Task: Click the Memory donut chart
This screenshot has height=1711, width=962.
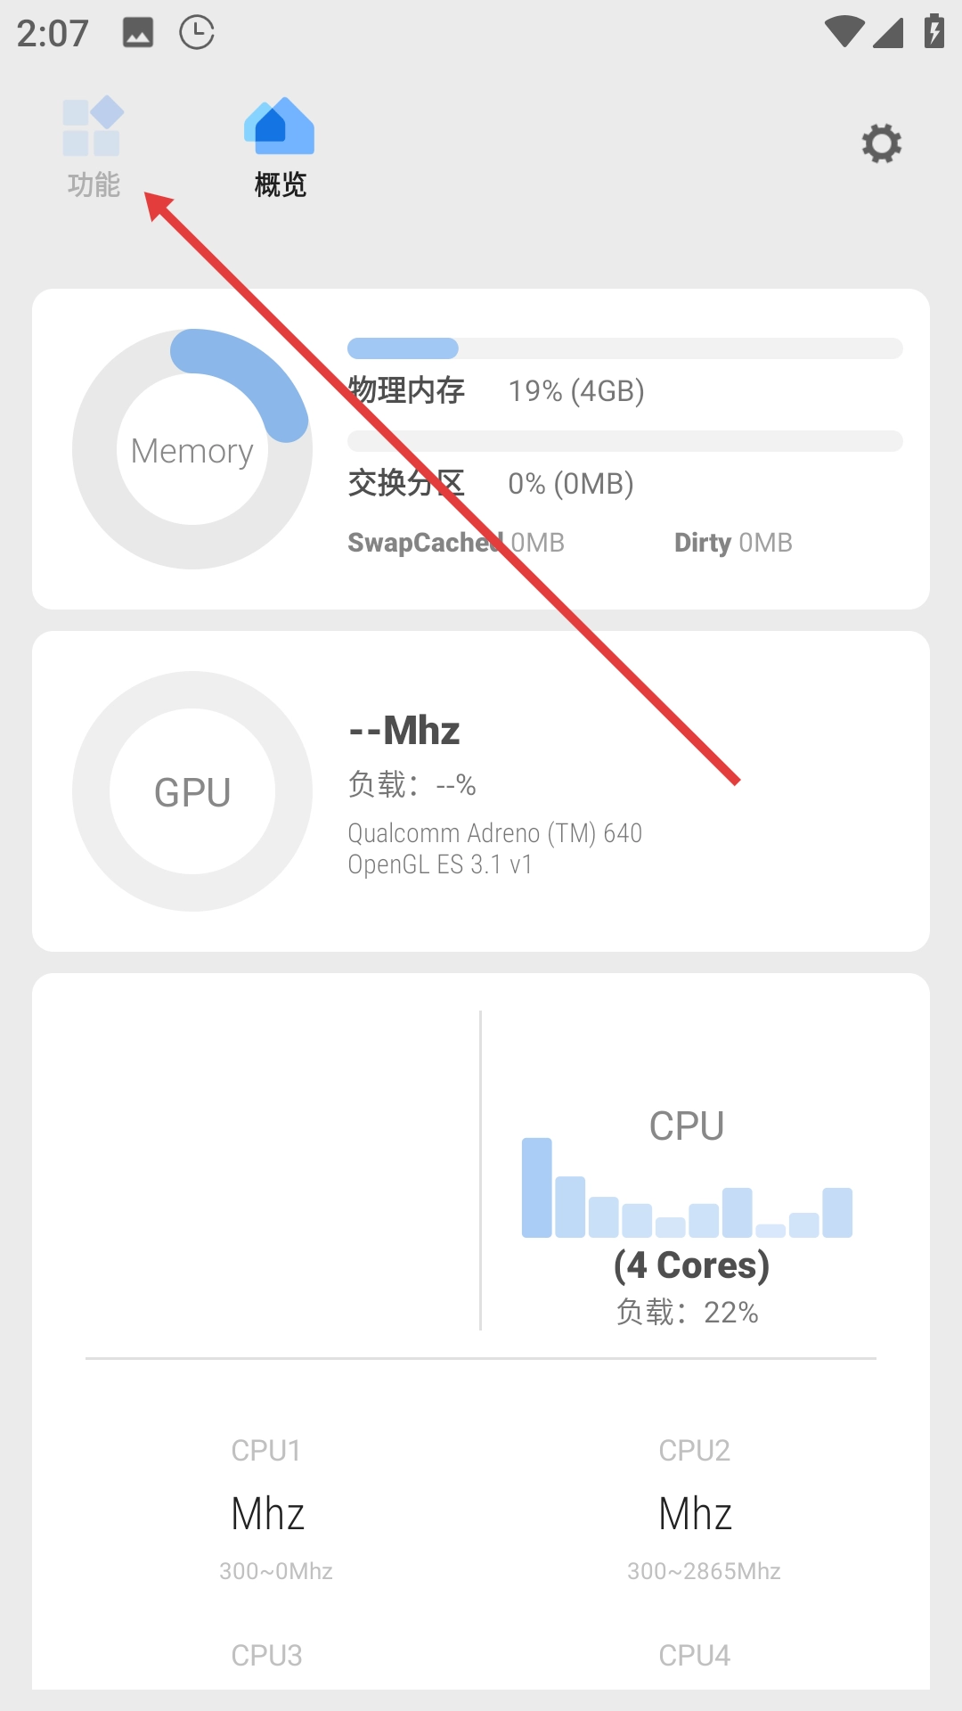Action: [x=192, y=449]
